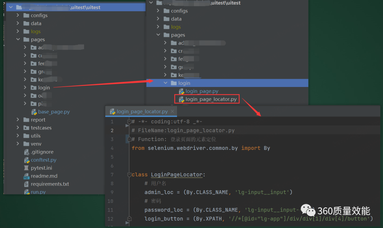Select venv folder icon in left tree
The height and width of the screenshot is (228, 383).
26,144
